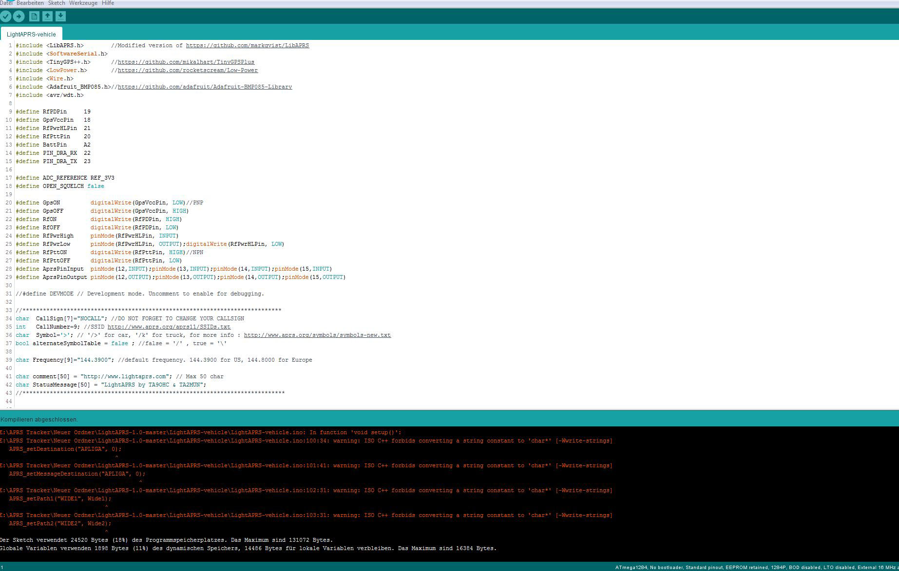Open the aprs.org SSIDs.txt link
The width and height of the screenshot is (899, 571).
pos(169,327)
